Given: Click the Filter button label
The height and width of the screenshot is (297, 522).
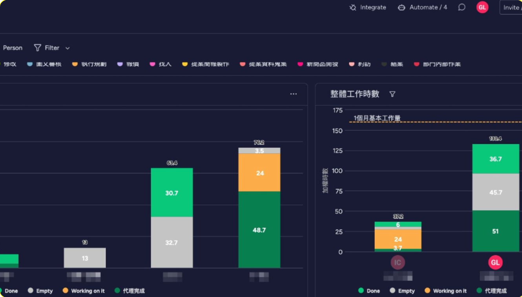Looking at the screenshot, I should click(52, 48).
